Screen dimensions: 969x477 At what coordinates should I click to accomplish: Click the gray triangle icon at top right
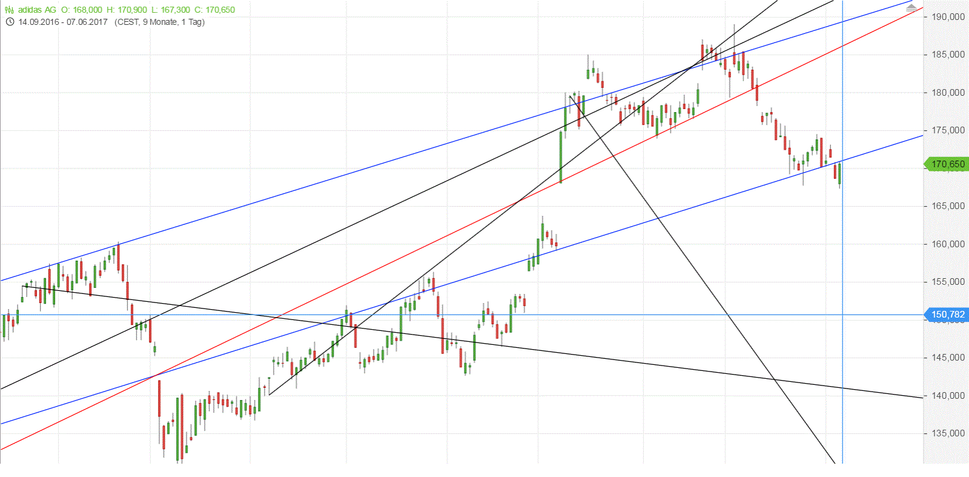pos(911,8)
